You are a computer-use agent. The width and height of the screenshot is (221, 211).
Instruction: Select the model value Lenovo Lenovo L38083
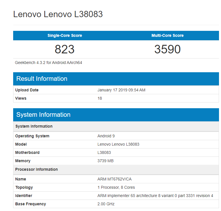[118, 144]
